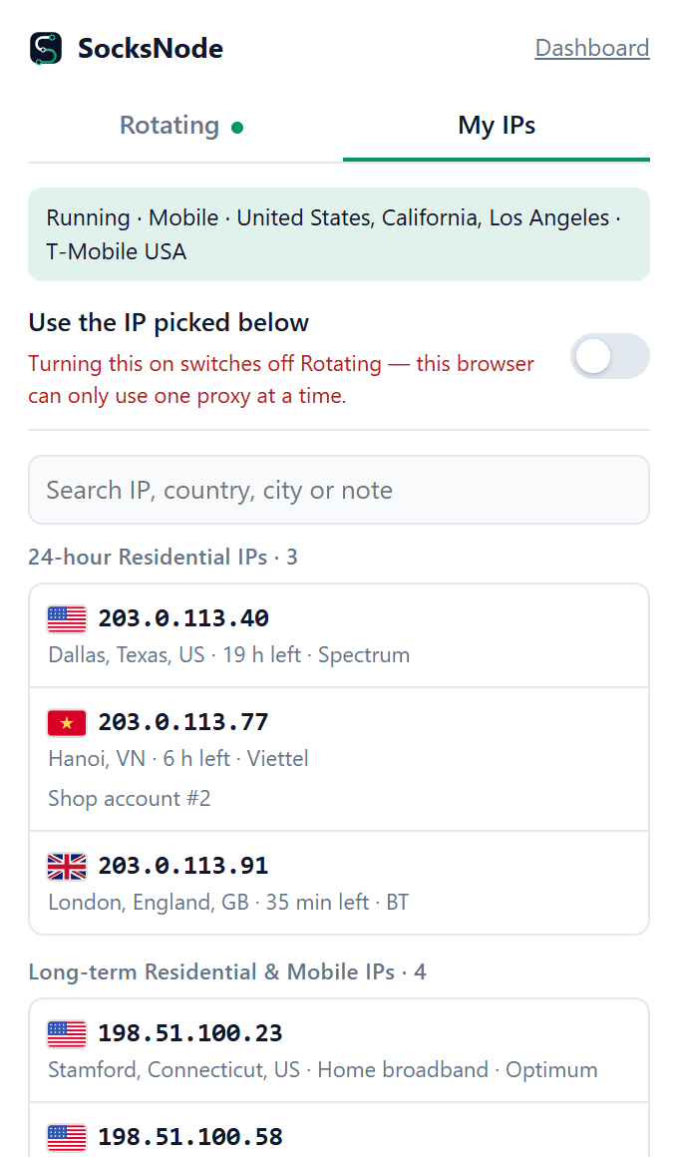This screenshot has height=1157, width=678.
Task: Click the green status dot next to Rotating
Action: pyautogui.click(x=237, y=128)
